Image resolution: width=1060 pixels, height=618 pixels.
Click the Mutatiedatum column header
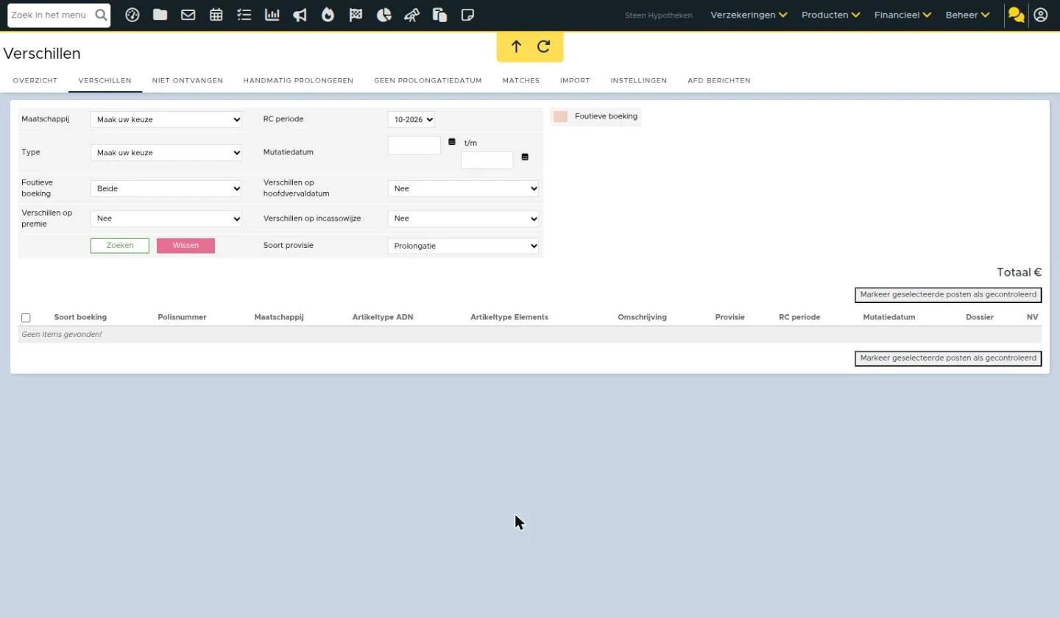889,317
